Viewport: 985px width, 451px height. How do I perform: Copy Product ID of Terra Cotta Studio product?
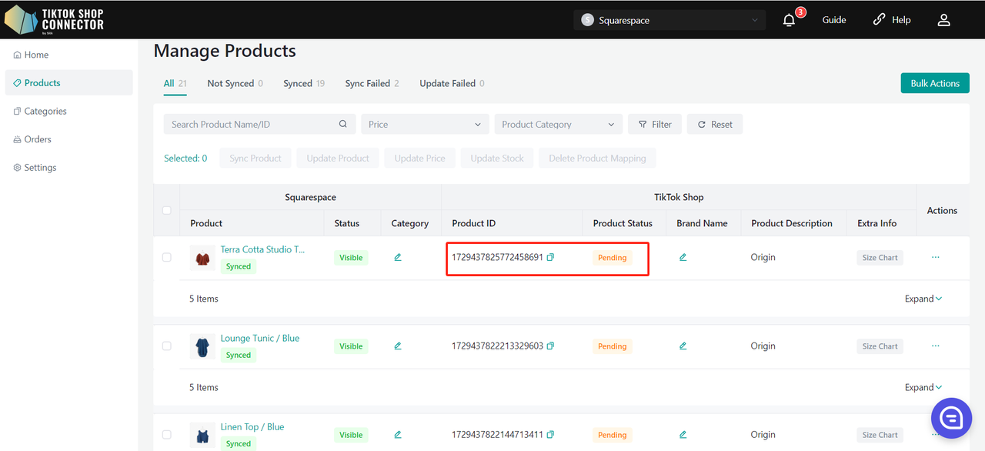point(550,258)
